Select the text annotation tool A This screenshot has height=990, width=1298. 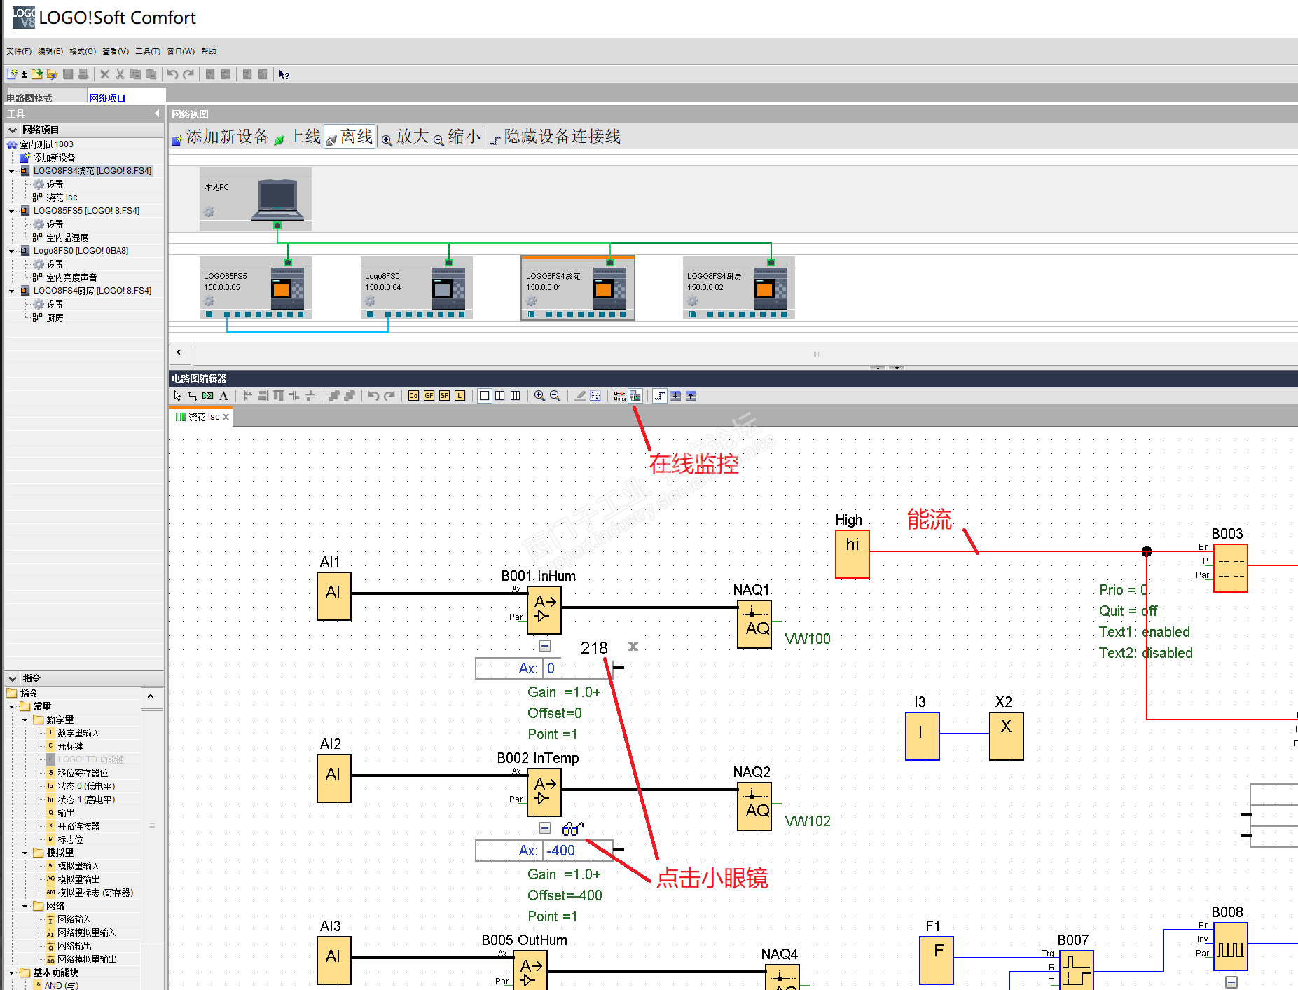[x=223, y=396]
